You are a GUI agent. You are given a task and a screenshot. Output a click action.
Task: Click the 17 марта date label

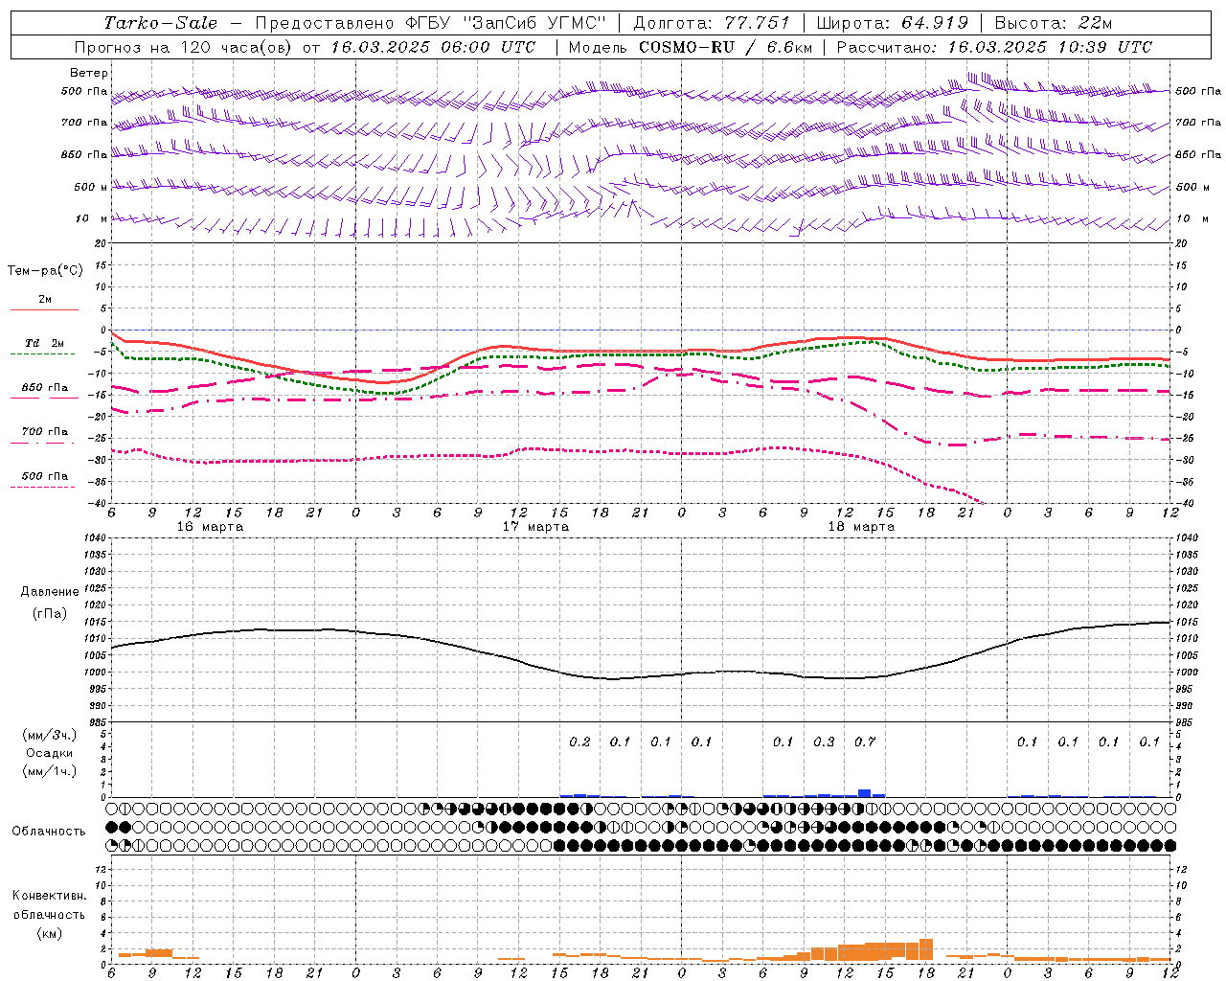pos(536,527)
